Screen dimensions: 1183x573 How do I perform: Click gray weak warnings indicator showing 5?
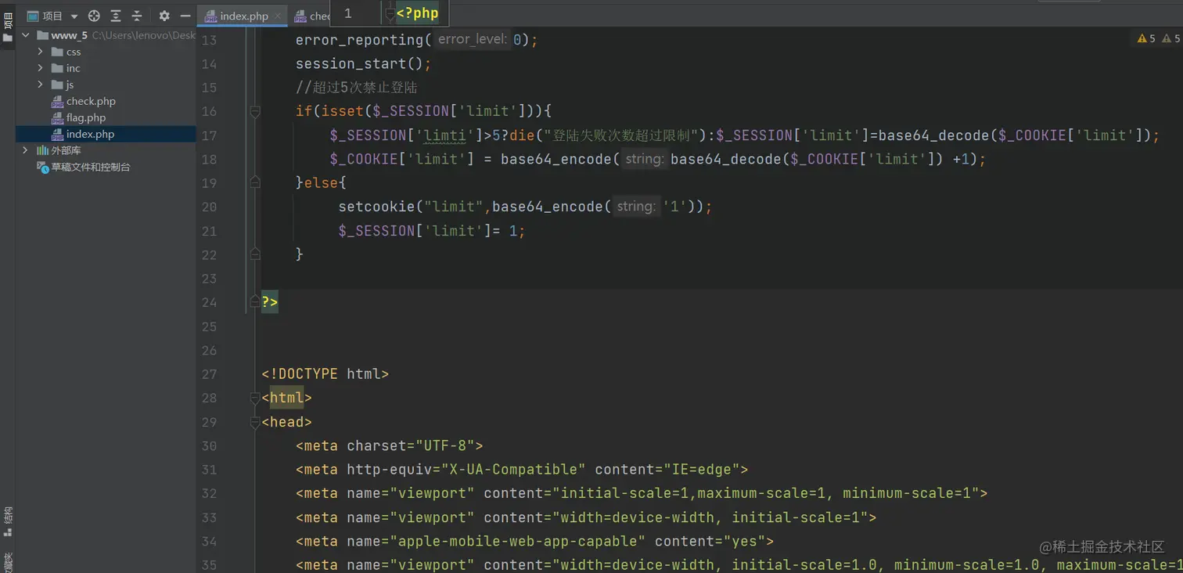(x=1171, y=38)
